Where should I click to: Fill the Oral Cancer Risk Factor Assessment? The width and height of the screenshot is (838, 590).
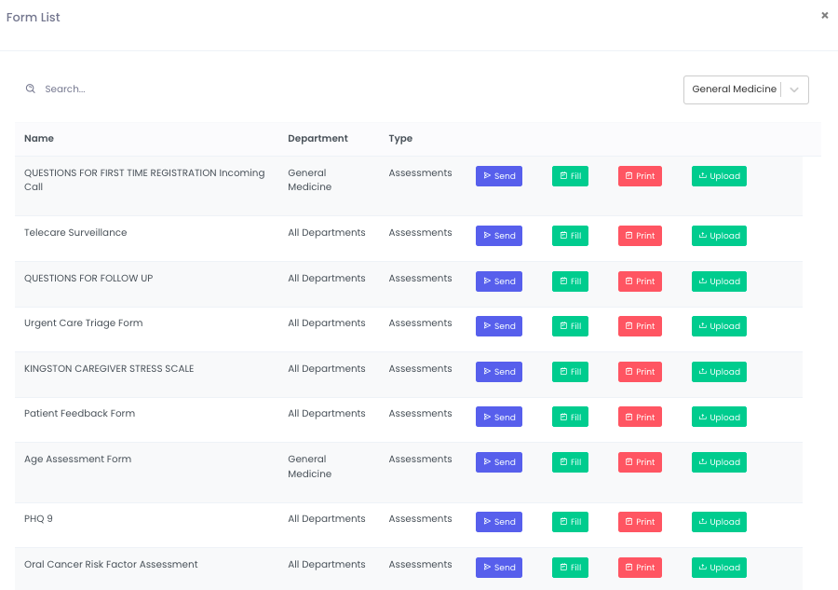(570, 568)
